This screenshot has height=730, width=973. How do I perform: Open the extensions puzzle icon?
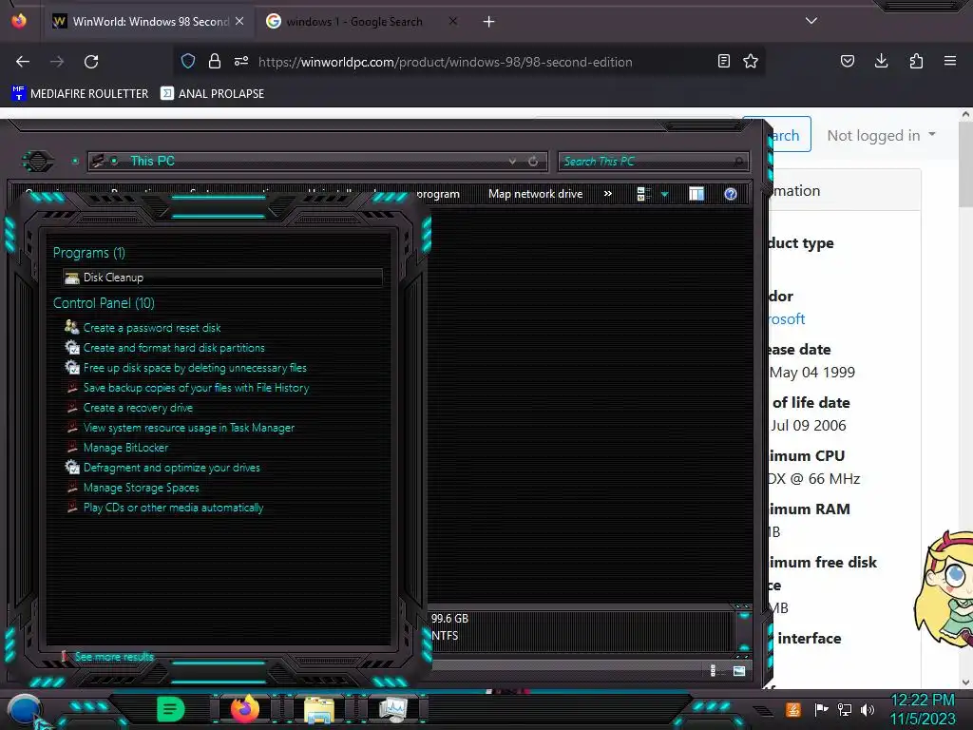pyautogui.click(x=916, y=61)
